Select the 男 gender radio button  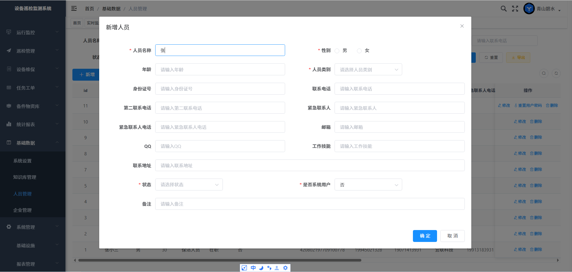tap(337, 51)
